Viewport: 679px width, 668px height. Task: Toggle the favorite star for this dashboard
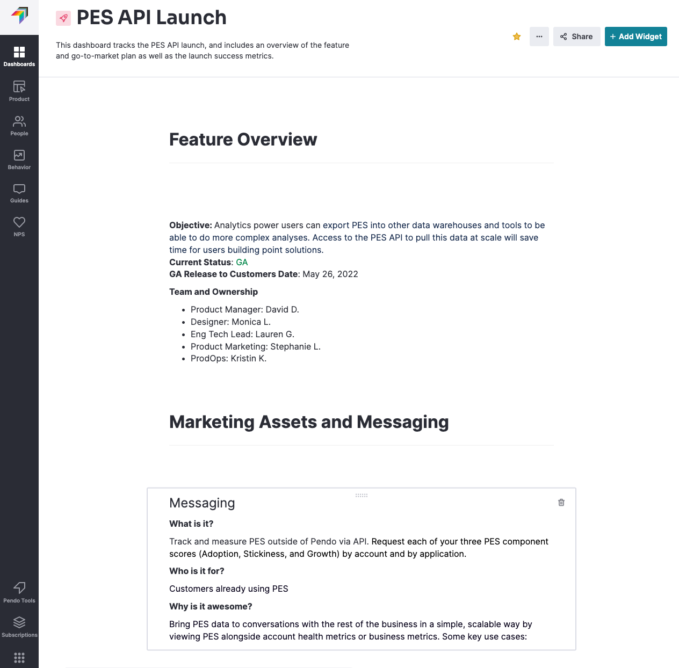517,37
